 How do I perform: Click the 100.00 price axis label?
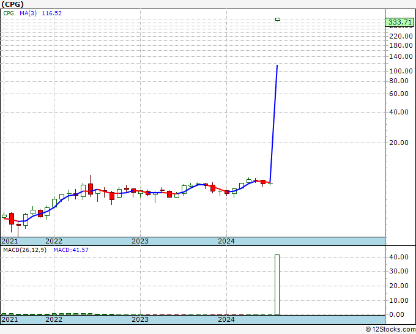tap(401, 71)
